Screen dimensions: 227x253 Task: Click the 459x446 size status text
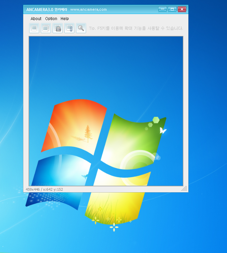[x=32, y=189]
